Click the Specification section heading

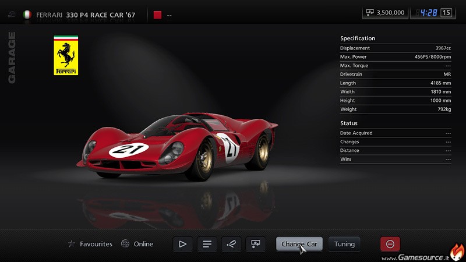(358, 38)
